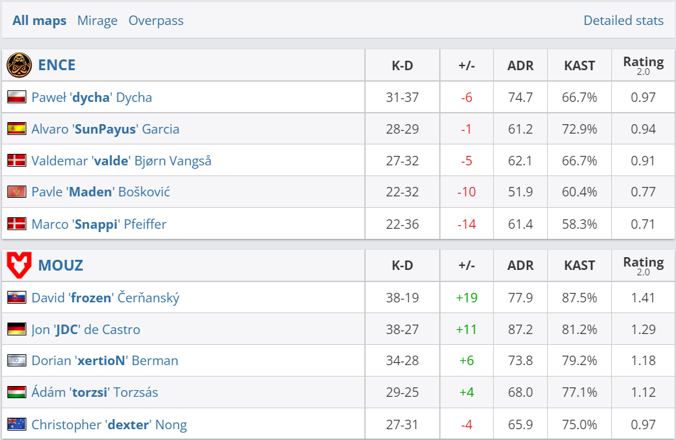The image size is (676, 440).
Task: Click the Australian flag beside dexter
Action: (17, 424)
